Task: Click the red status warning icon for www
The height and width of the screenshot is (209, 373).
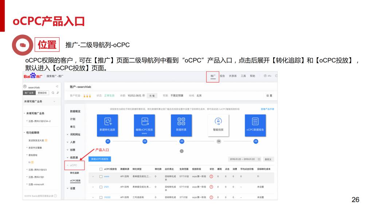Action: point(211,176)
